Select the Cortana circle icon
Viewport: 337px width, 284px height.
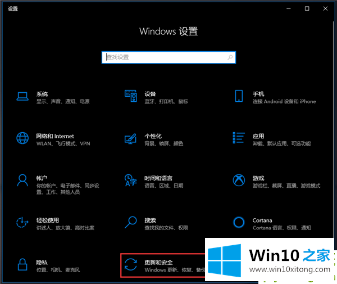coord(239,222)
